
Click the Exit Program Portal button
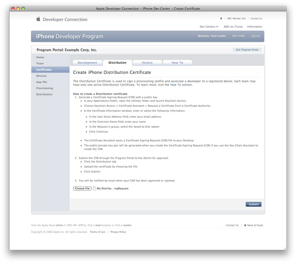[x=247, y=50]
